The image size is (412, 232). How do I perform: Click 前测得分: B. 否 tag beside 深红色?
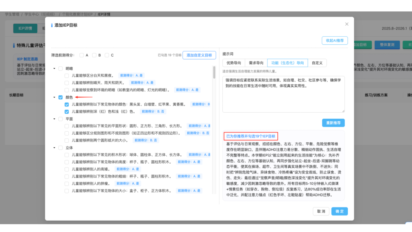(x=153, y=111)
